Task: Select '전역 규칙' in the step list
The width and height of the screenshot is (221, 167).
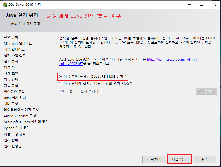Action: coord(11,38)
